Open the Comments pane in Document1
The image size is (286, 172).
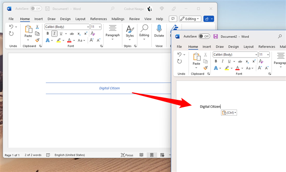click(x=173, y=19)
